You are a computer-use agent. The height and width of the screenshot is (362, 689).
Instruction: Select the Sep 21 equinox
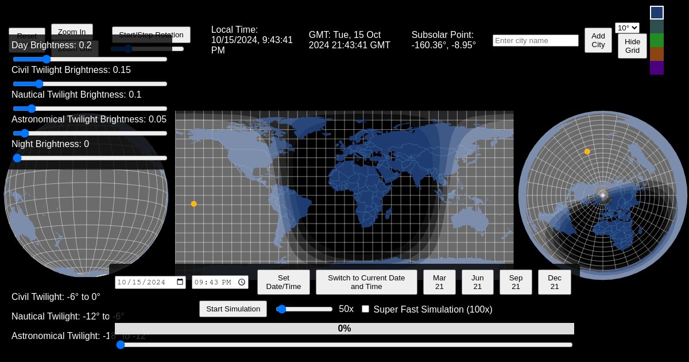click(x=516, y=282)
